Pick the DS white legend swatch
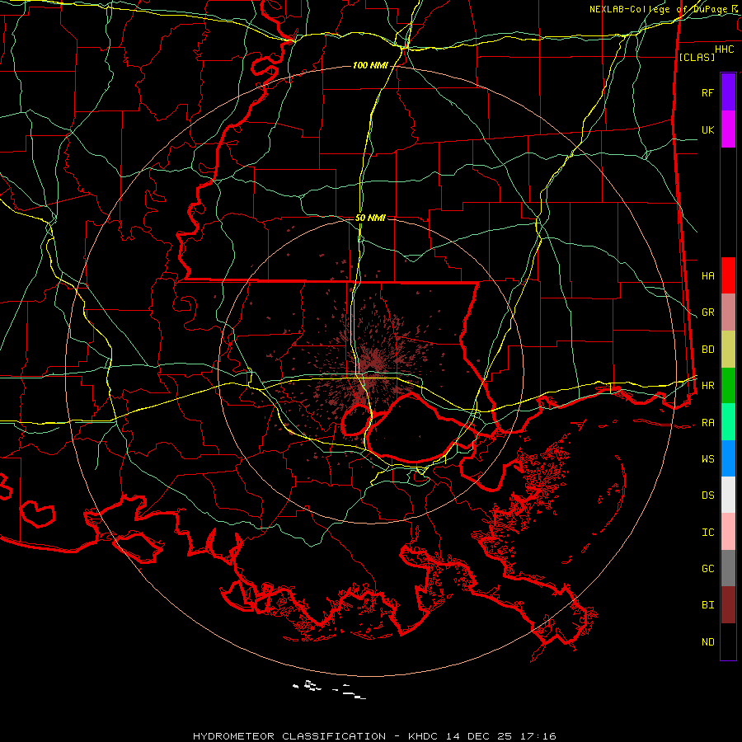Screen dimensions: 742x742 (x=728, y=495)
